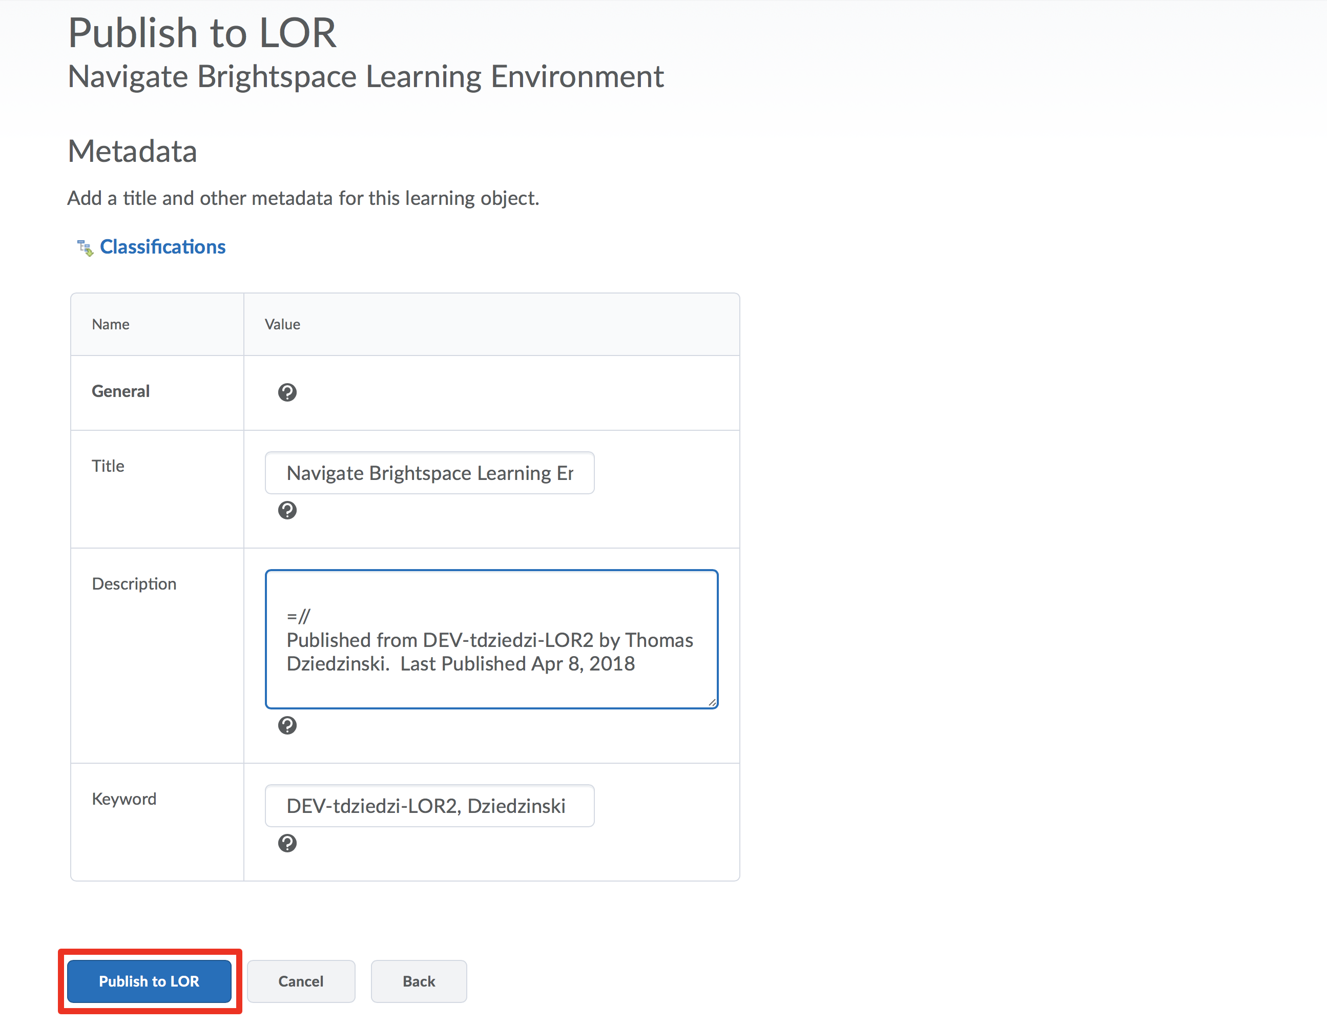Click the Classifications tree icon
The image size is (1327, 1026).
(85, 248)
